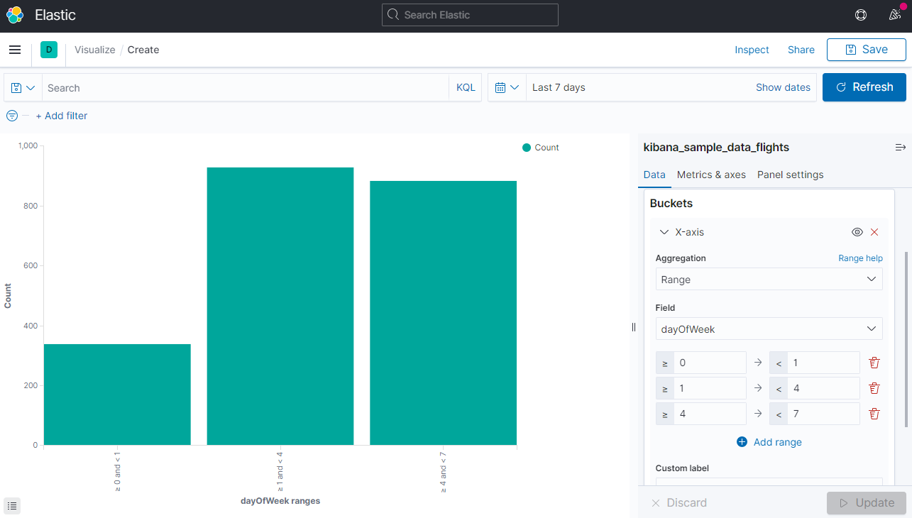The image size is (912, 518).
Task: Click the ≥ 4 and < 7 bar
Action: 443,313
